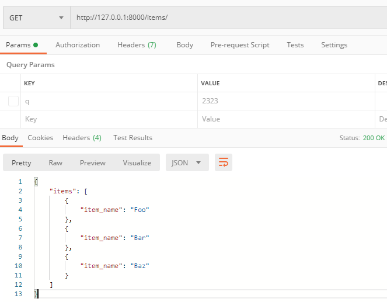Click the request URL input field
Screen dimensions: 387x302
[228, 18]
